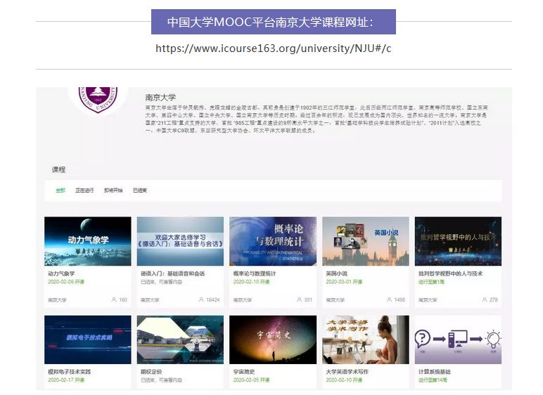Click the 南京大学 heading beside the logo
Screen dimensions: 543x395
pyautogui.click(x=160, y=98)
